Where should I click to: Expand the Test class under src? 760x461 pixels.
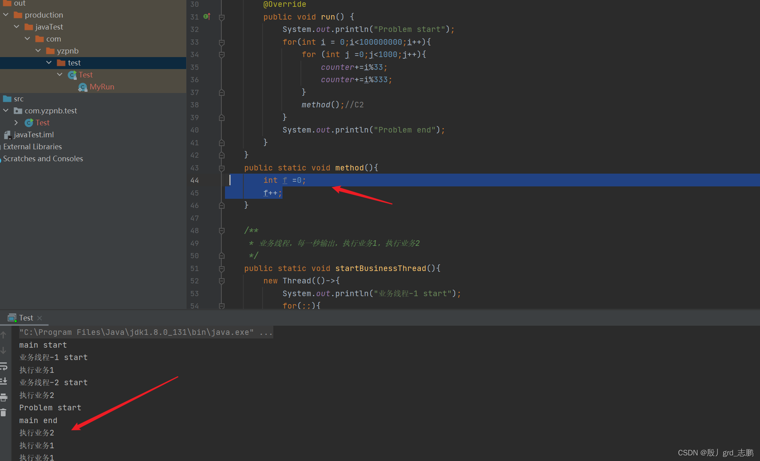16,123
